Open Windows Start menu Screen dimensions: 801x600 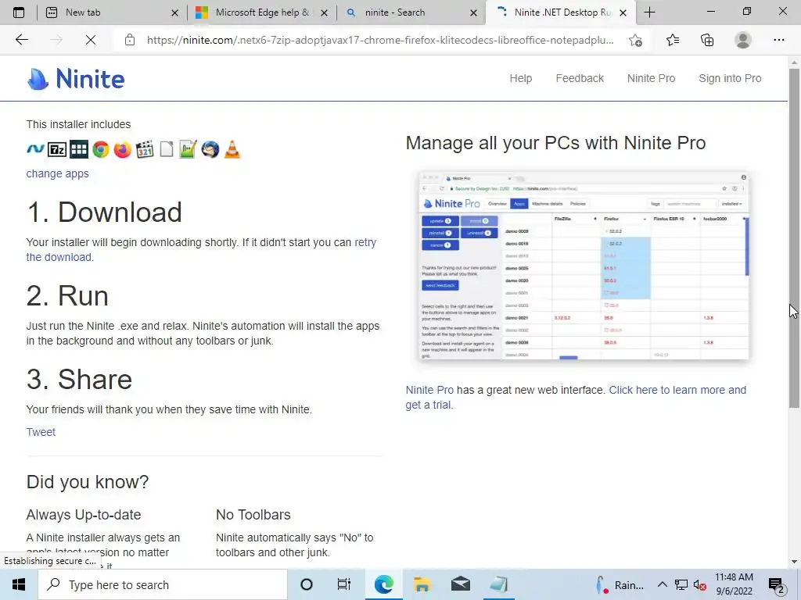click(19, 584)
